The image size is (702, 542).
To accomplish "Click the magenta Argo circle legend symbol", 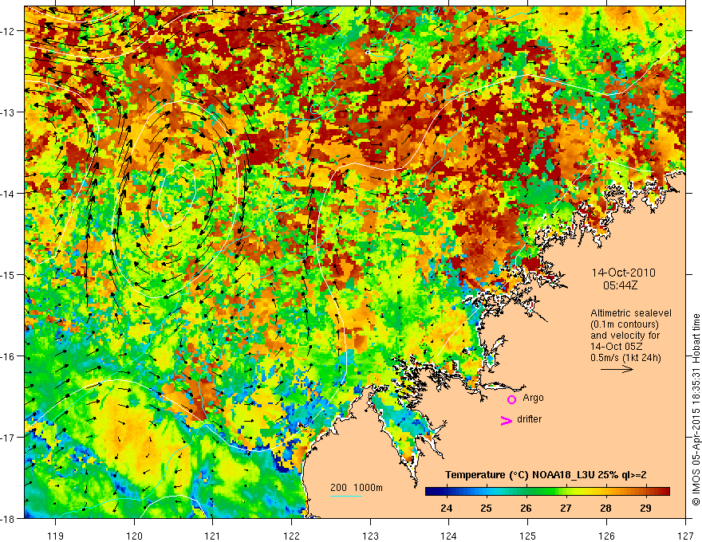I will click(511, 399).
